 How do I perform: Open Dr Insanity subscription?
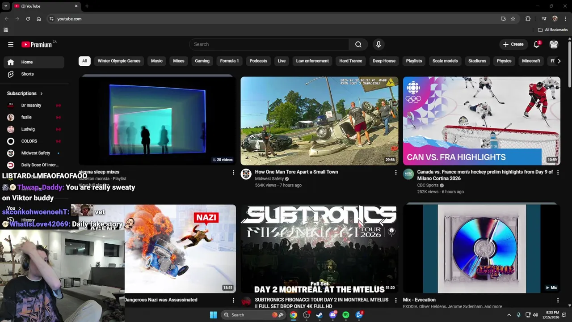pos(34,105)
